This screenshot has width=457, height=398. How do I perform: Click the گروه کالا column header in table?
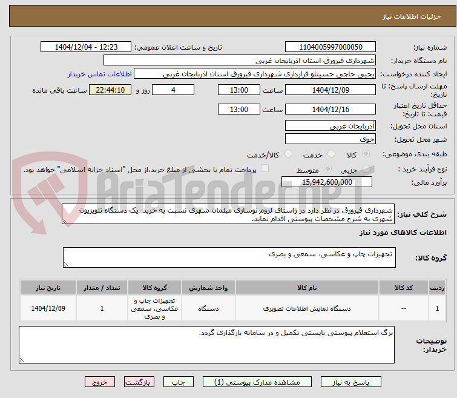(x=154, y=288)
